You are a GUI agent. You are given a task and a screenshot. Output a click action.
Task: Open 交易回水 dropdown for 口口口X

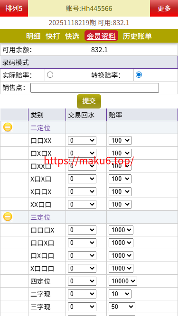(82, 230)
